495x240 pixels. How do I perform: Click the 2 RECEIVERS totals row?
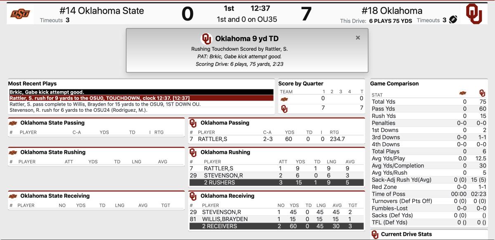(x=276, y=226)
